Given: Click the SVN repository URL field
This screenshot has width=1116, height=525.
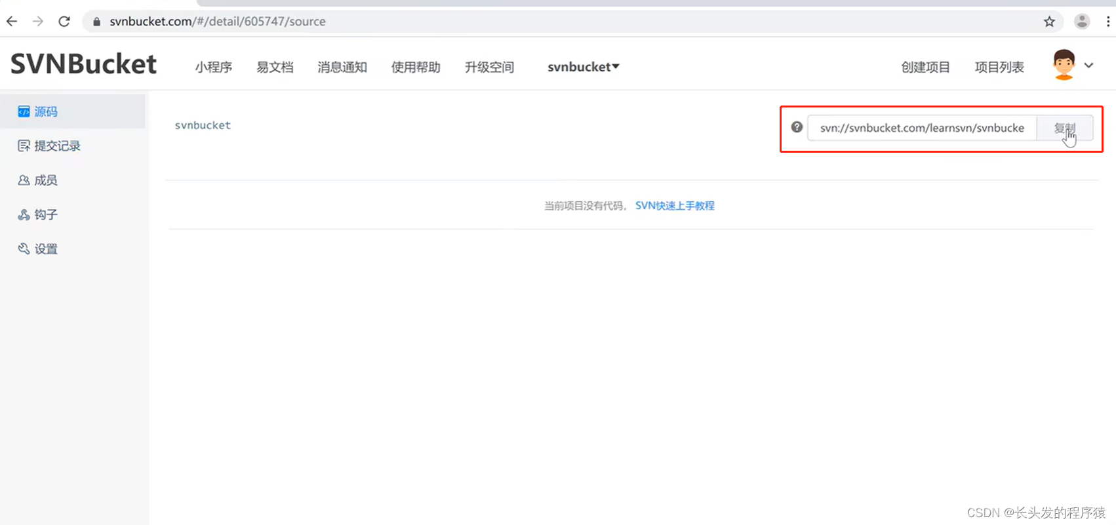Looking at the screenshot, I should (x=922, y=128).
